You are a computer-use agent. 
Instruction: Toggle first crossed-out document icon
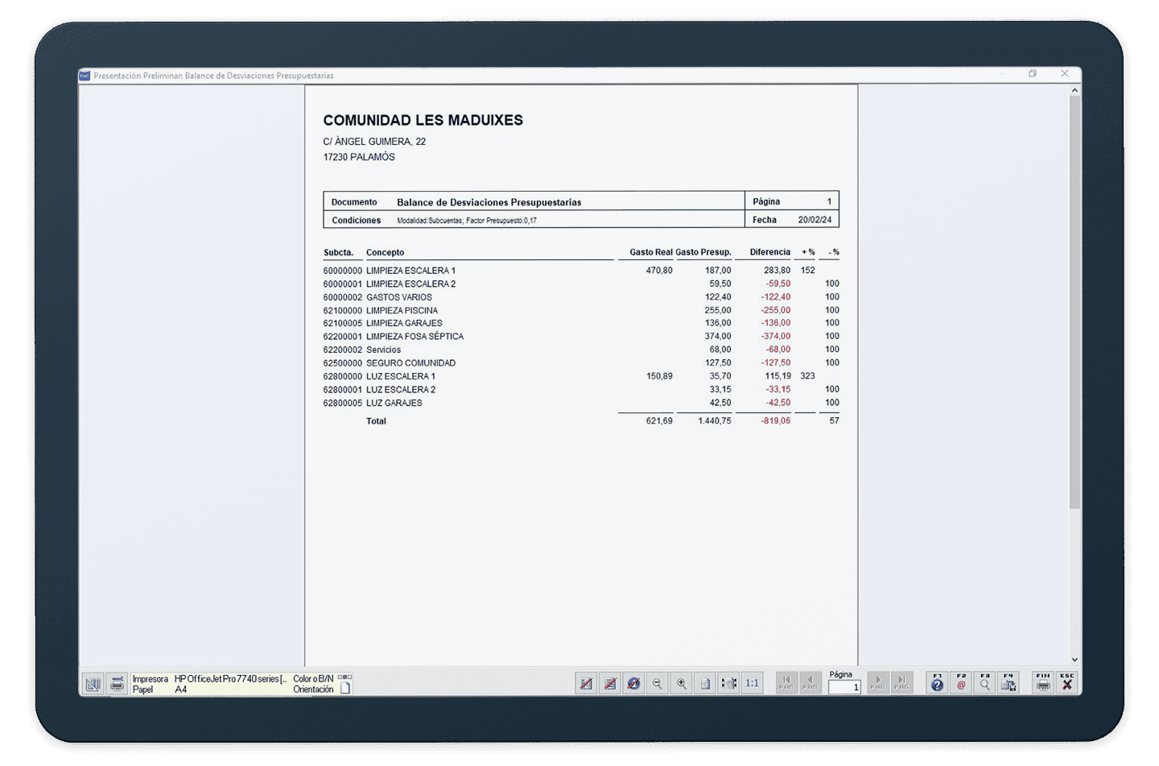point(586,683)
